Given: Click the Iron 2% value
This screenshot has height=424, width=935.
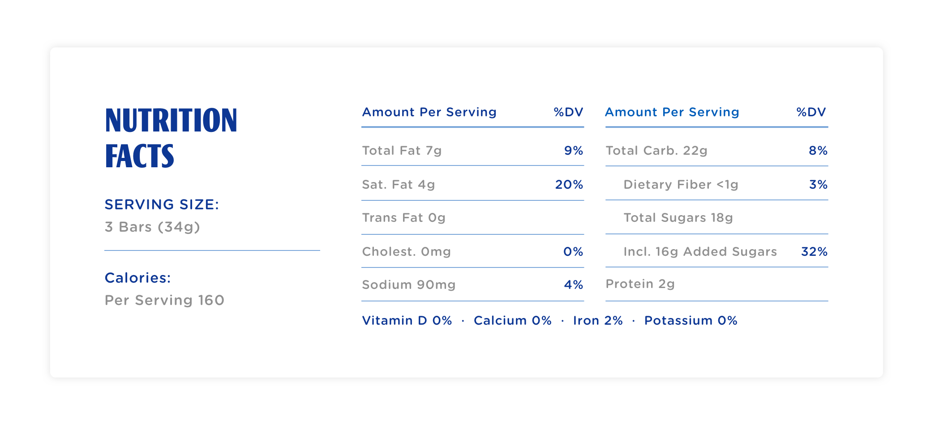Looking at the screenshot, I should pos(598,321).
